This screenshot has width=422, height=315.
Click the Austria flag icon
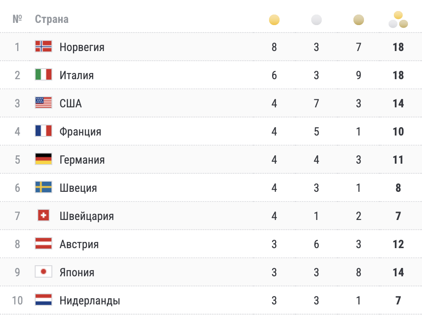point(44,244)
